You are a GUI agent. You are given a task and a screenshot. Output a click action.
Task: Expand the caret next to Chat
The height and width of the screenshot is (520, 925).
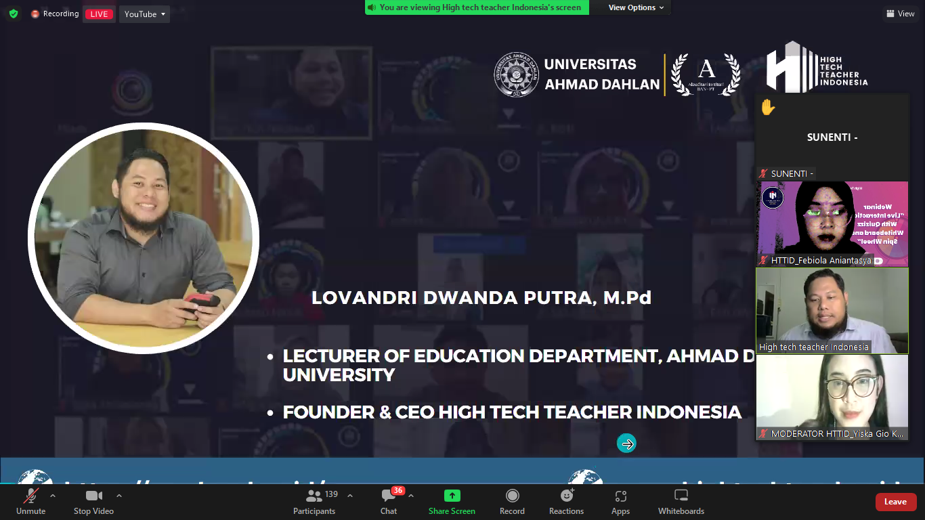pos(411,496)
